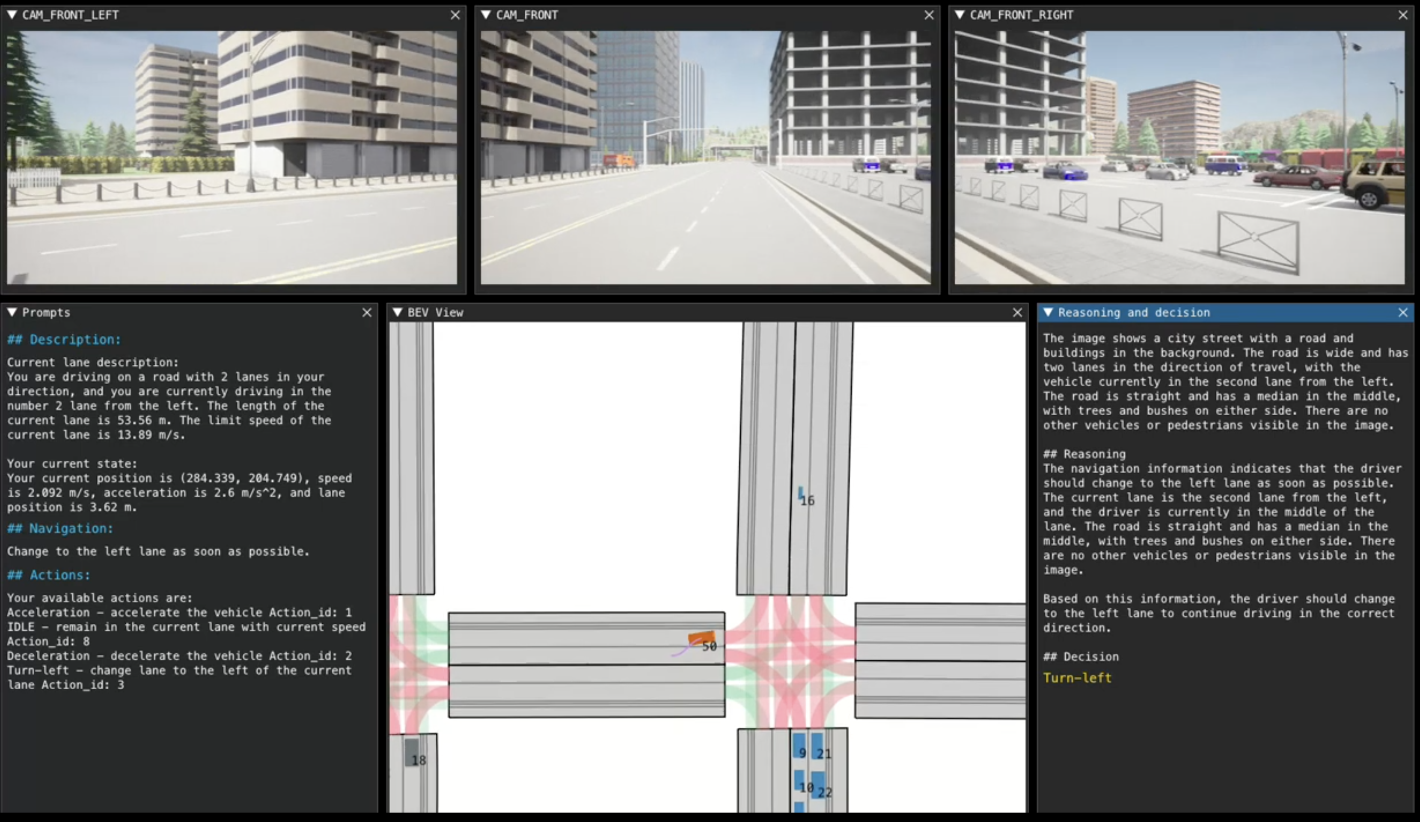Collapse the BEV View panel triangle
Image resolution: width=1420 pixels, height=822 pixels.
pos(397,313)
